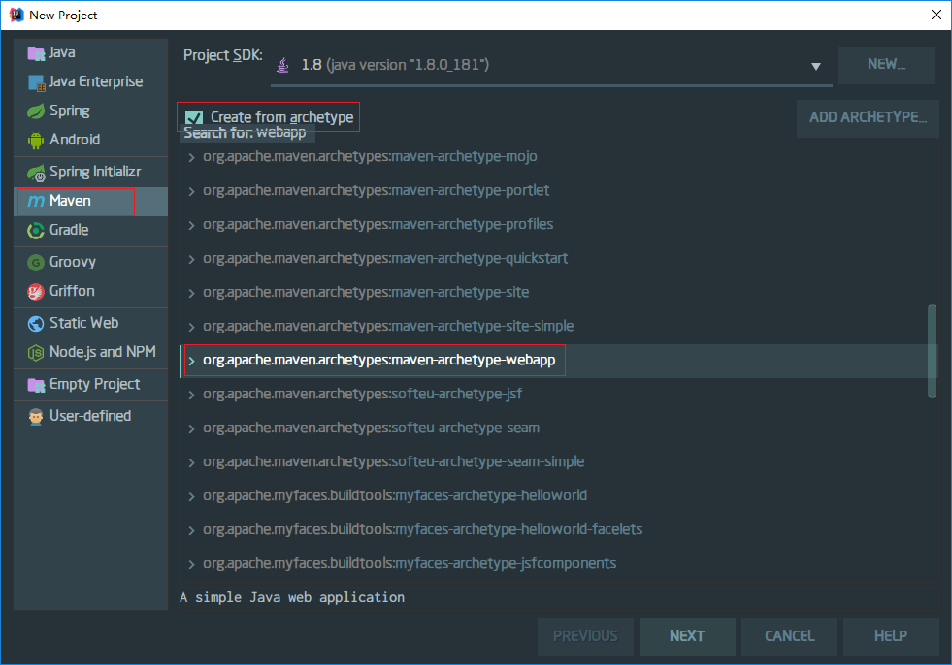
Task: Select Spring Initializr project type
Action: pos(90,173)
